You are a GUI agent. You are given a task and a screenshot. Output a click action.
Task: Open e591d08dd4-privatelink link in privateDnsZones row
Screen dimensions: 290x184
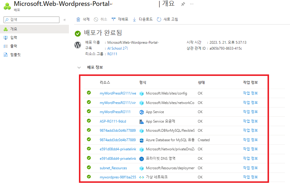tap(118, 149)
